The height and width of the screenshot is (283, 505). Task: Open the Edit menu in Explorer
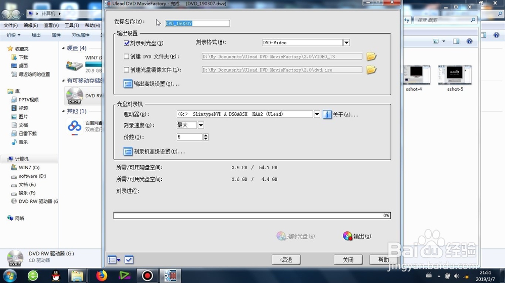point(31,25)
